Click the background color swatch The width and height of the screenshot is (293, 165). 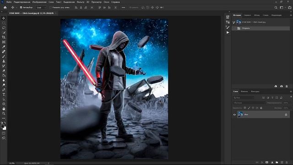[x=5, y=128]
